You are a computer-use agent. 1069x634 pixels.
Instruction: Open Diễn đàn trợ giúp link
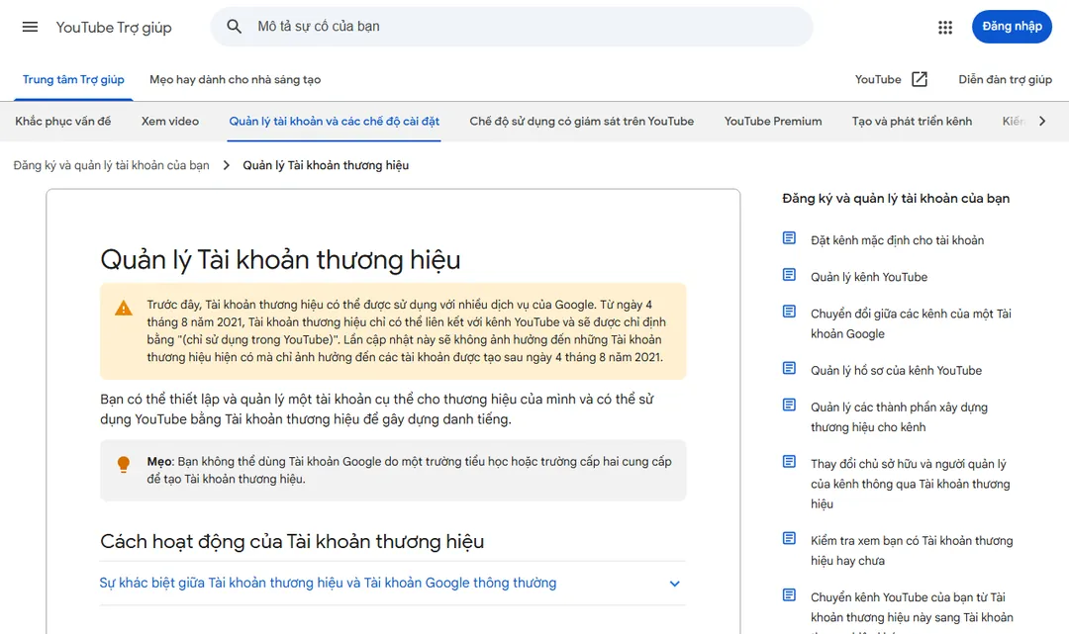point(1005,80)
